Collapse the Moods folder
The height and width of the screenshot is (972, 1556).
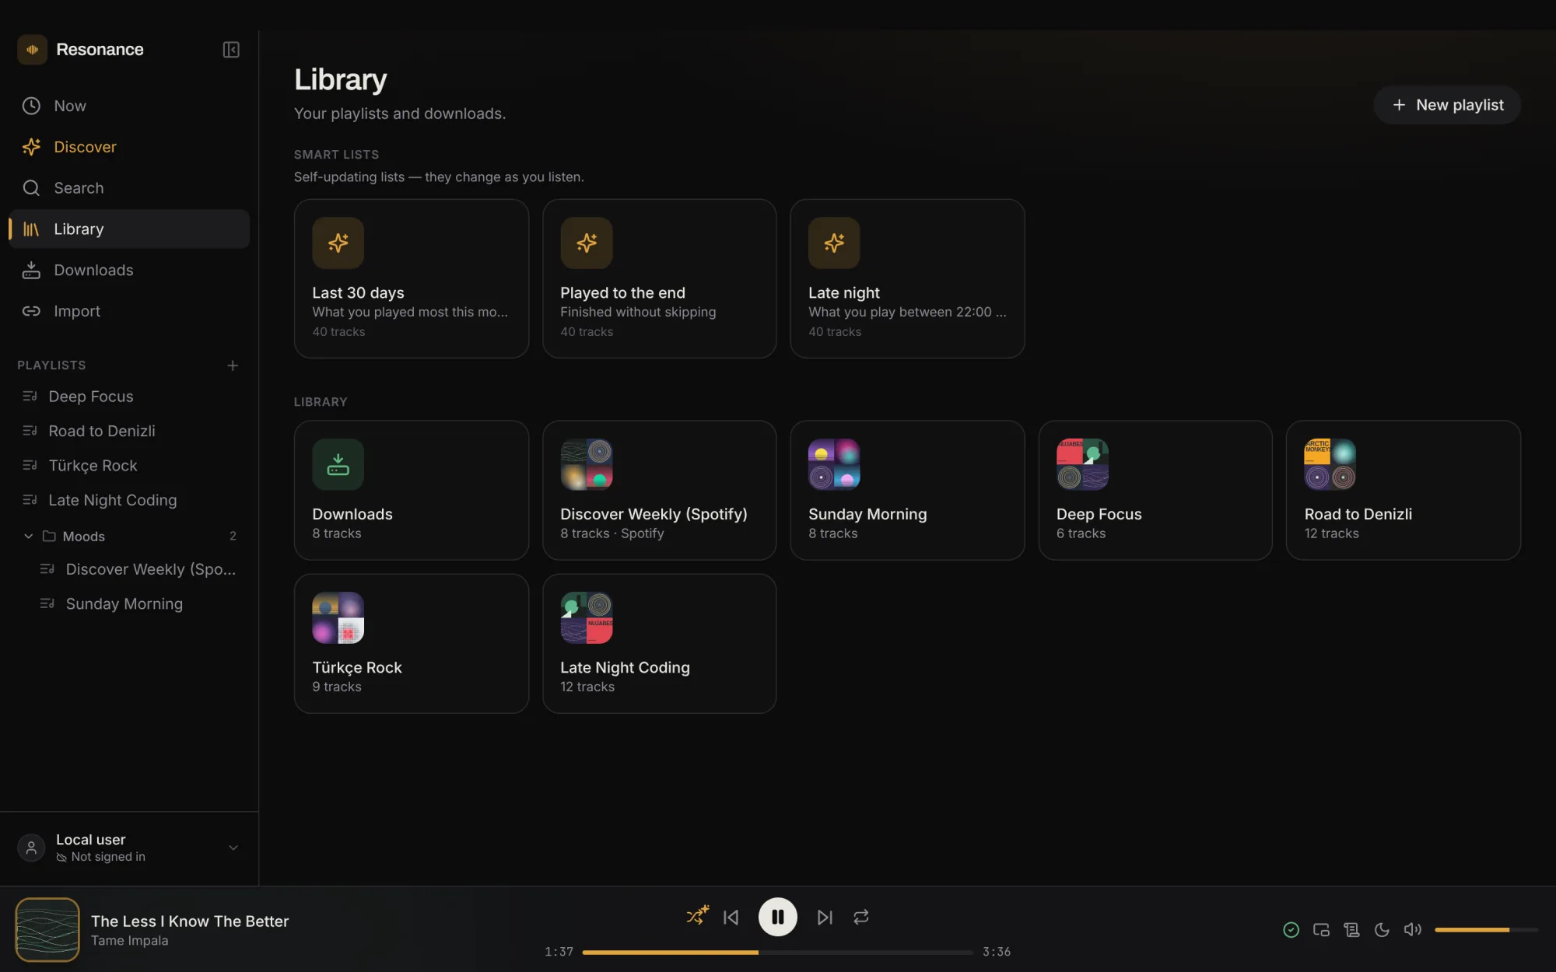click(x=129, y=536)
